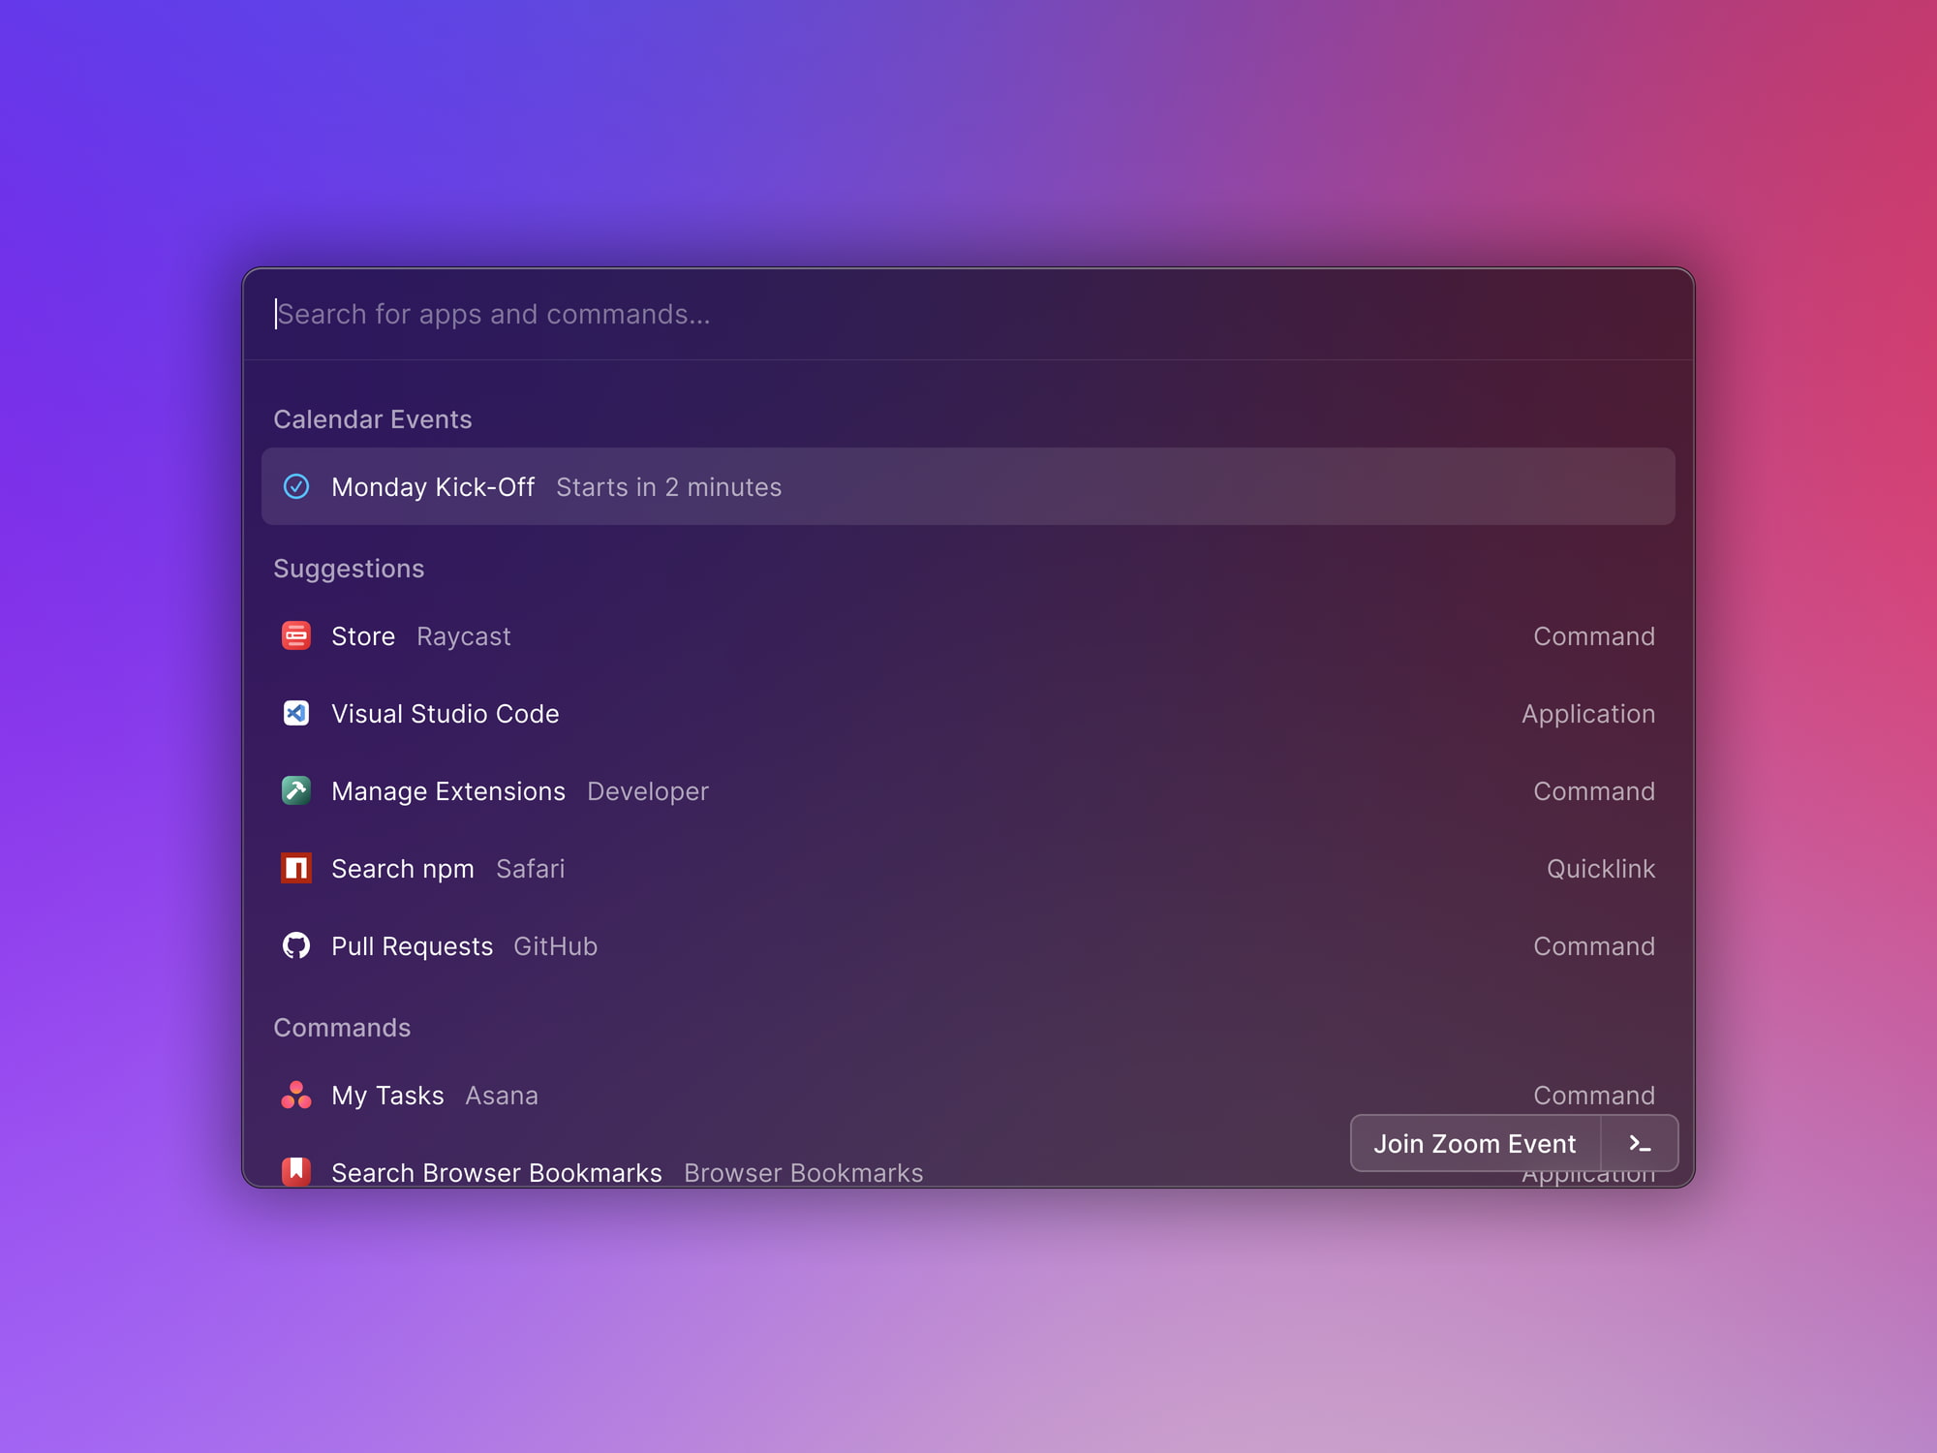
Task: Click the Manage Extensions hammer icon
Action: click(296, 790)
